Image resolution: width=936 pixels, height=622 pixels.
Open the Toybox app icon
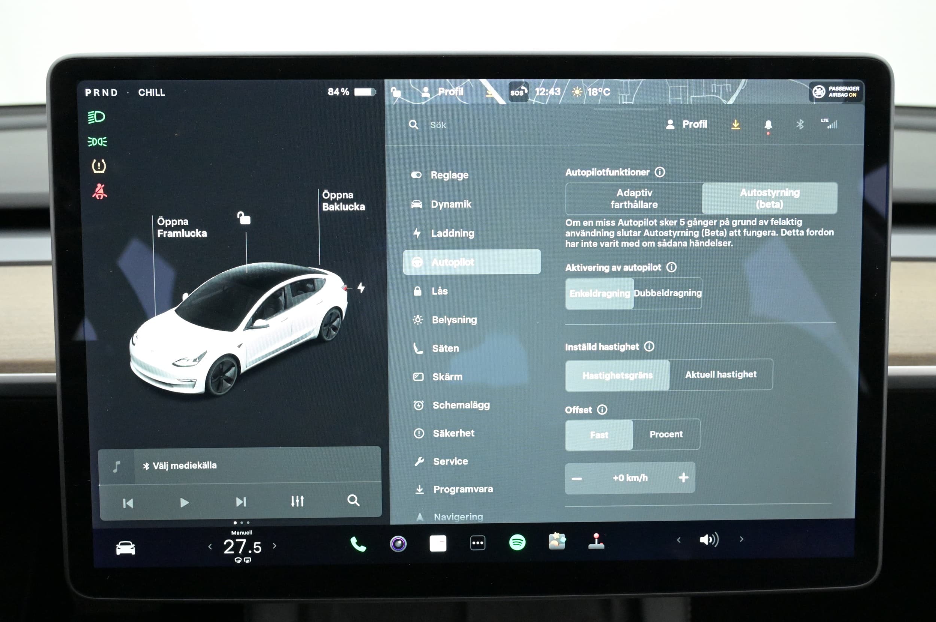[557, 542]
